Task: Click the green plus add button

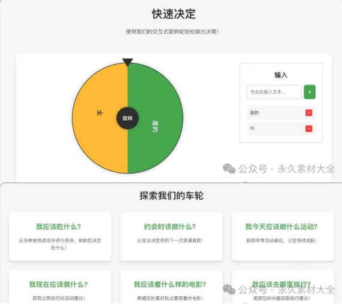Action: [x=310, y=92]
